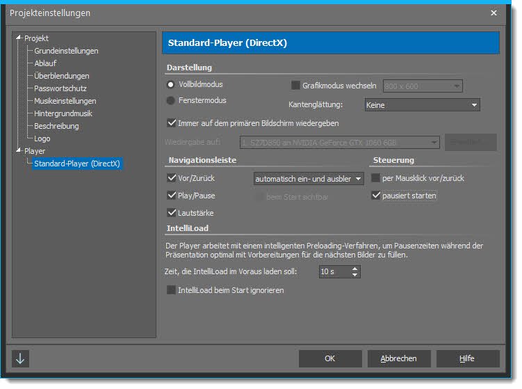Viewport: 522px width, 389px height.
Task: Select Überblendungen in the tree
Action: [61, 76]
